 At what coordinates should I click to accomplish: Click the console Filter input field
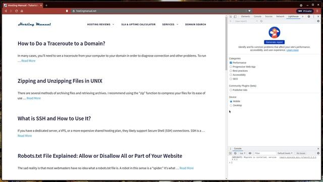(264, 153)
